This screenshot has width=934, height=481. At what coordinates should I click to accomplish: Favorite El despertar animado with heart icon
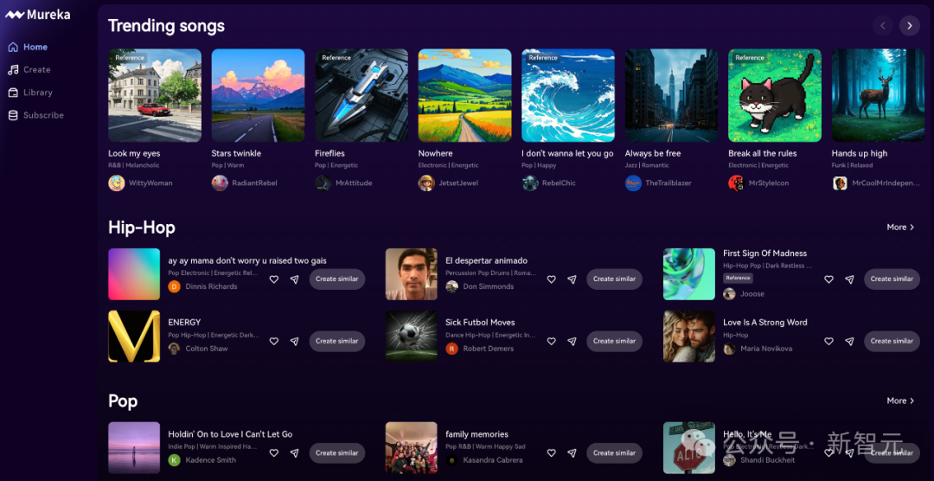click(552, 279)
